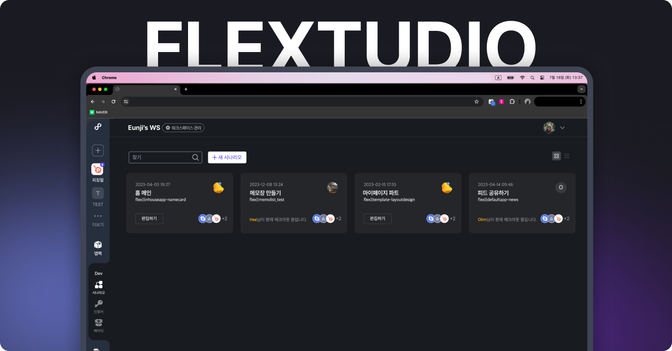
Task: Open a new Chrome tab
Action: click(186, 89)
